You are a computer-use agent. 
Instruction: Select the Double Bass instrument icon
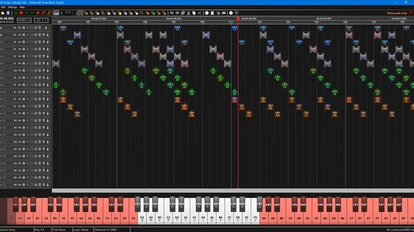tap(86, 13)
